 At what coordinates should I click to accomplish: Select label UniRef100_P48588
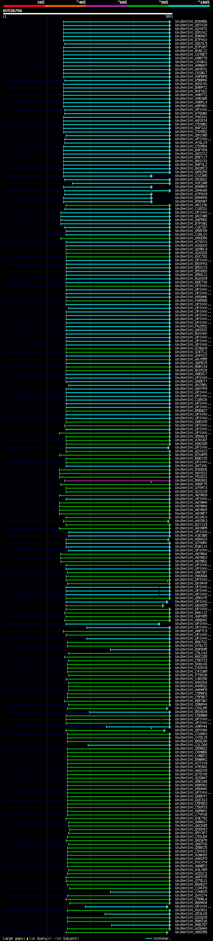(191, 301)
